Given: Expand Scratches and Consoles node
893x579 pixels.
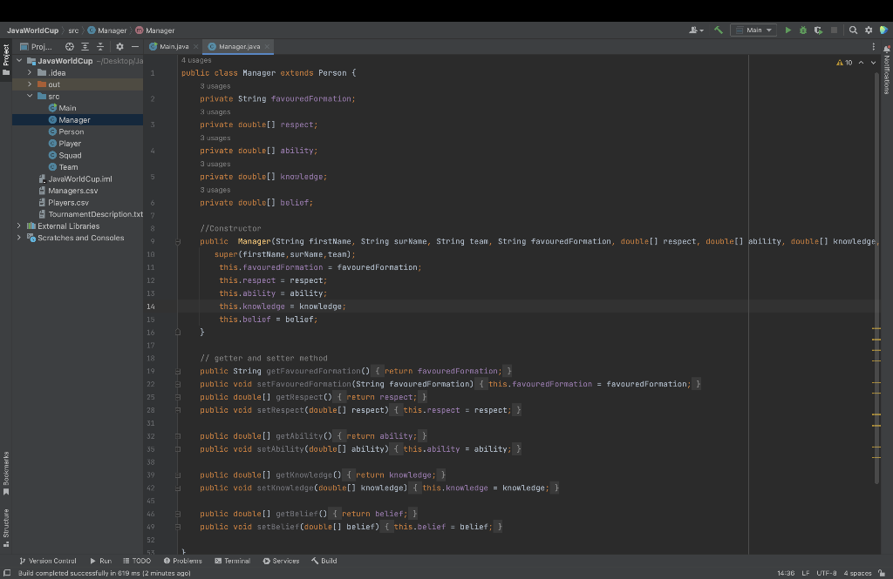Looking at the screenshot, I should [19, 238].
